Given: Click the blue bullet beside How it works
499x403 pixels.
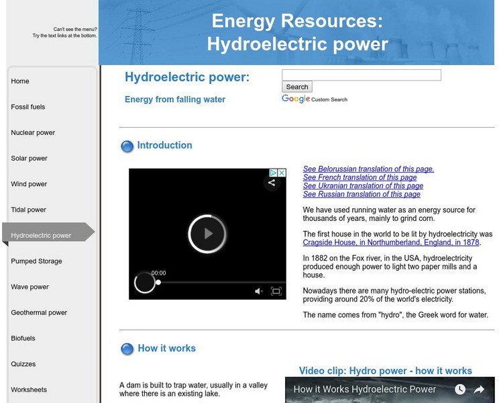Looking at the screenshot, I should pyautogui.click(x=127, y=349).
